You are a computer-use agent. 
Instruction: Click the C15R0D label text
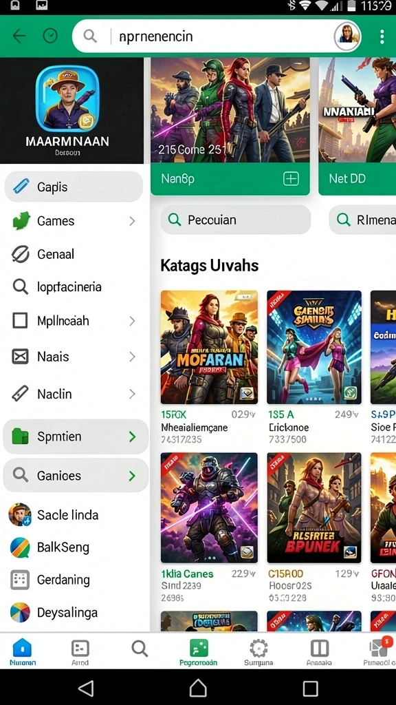coord(285,574)
